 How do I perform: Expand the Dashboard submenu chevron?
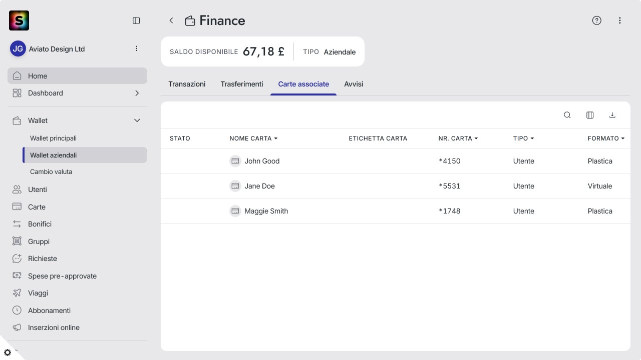tap(137, 93)
